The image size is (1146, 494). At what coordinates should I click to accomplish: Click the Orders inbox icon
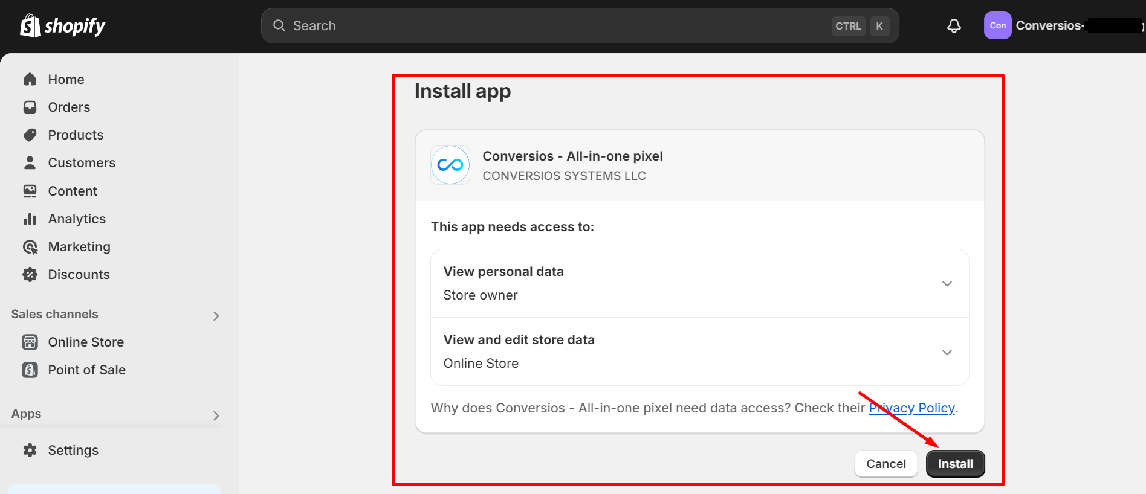[30, 107]
